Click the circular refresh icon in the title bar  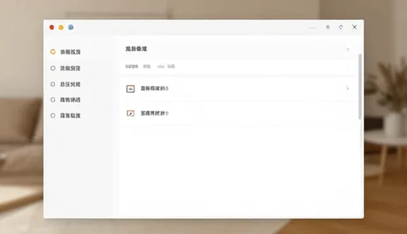[341, 27]
